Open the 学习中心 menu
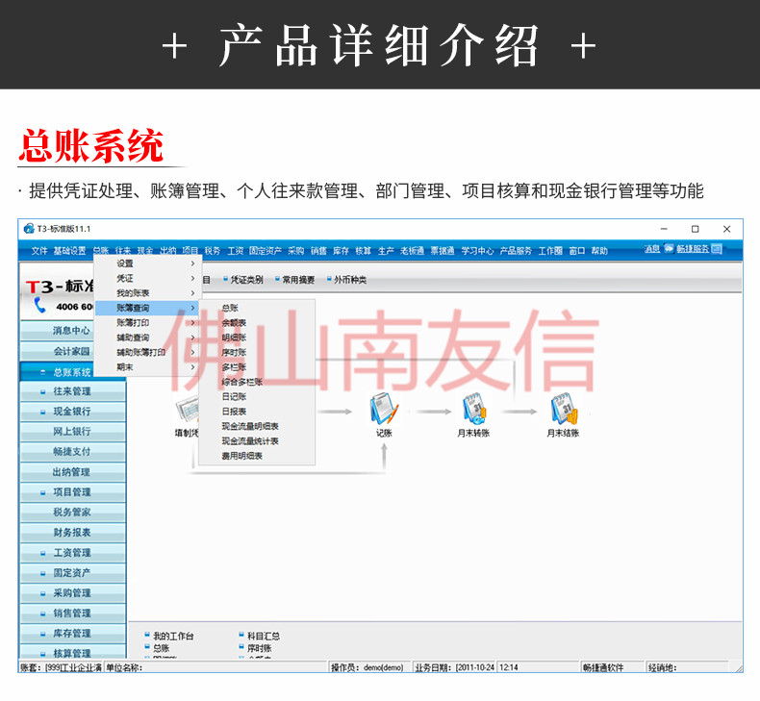 [x=477, y=251]
